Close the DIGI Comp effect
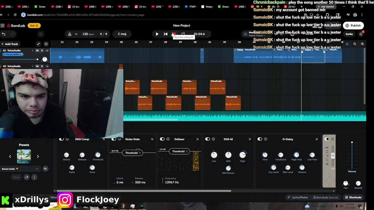Image resolution: width=374 pixels, height=210 pixels. (x=104, y=139)
